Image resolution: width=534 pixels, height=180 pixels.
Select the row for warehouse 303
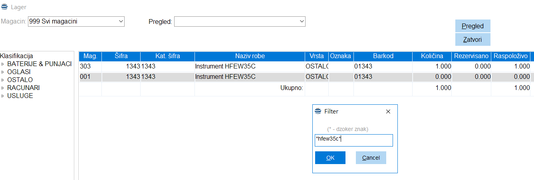pyautogui.click(x=250, y=67)
